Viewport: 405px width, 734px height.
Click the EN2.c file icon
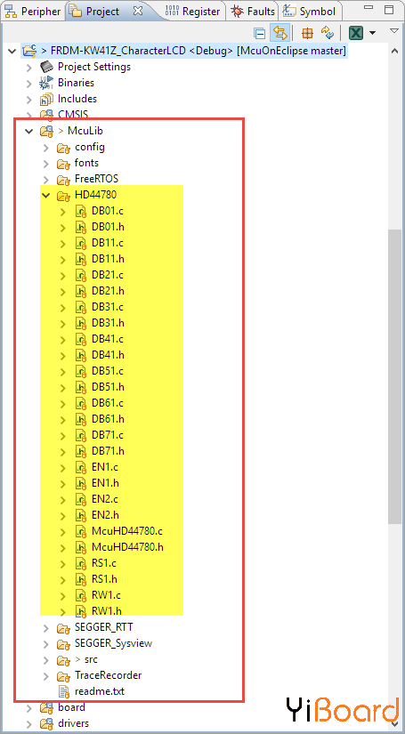80,500
